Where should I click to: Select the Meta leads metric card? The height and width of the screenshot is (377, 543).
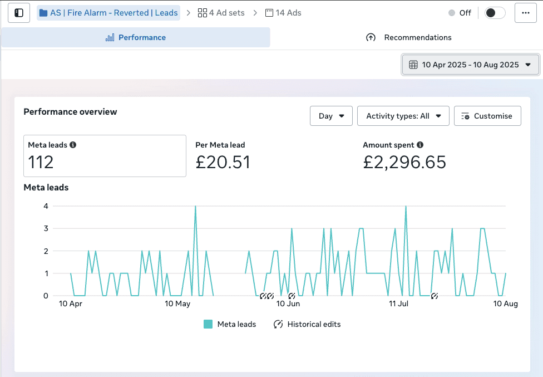(105, 156)
